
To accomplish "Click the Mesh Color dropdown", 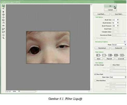I will pos(118,71).
